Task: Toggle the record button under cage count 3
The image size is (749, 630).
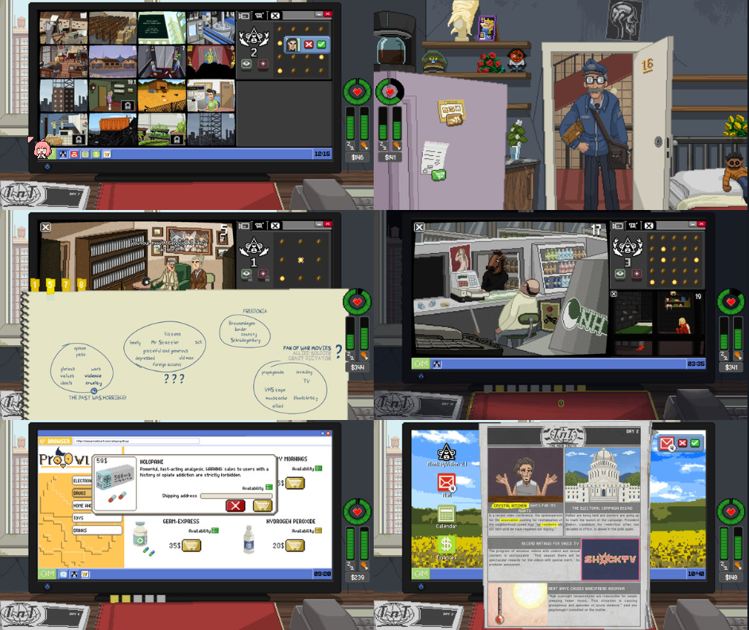Action: point(636,274)
